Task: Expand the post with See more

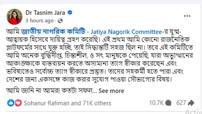Action: point(111,91)
